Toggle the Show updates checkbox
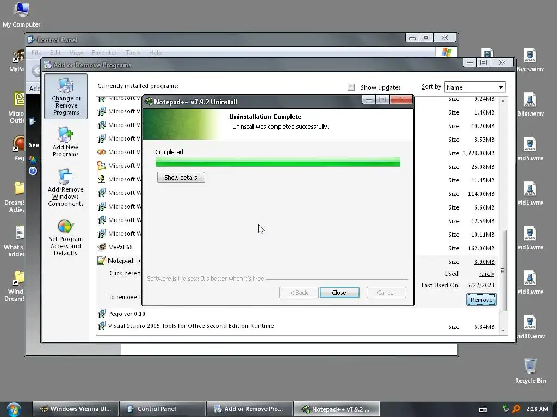Viewport: 557px width, 417px height. click(x=351, y=87)
